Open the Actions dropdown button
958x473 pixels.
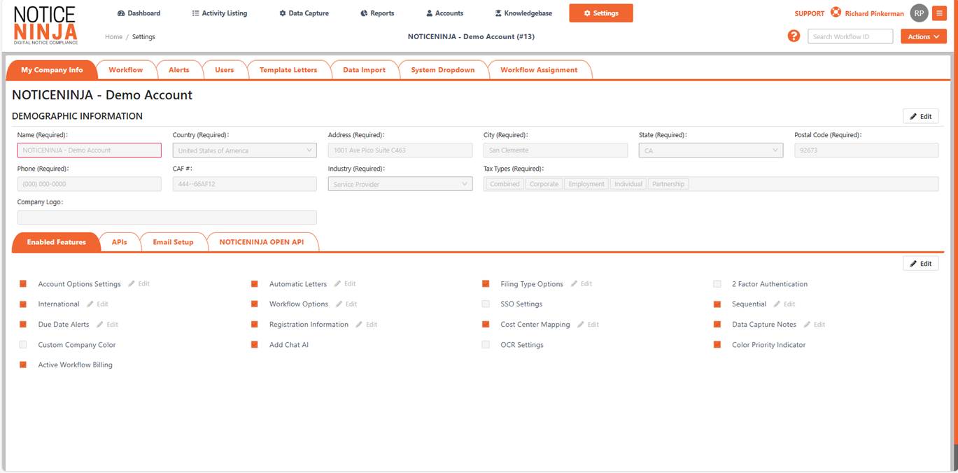(923, 36)
